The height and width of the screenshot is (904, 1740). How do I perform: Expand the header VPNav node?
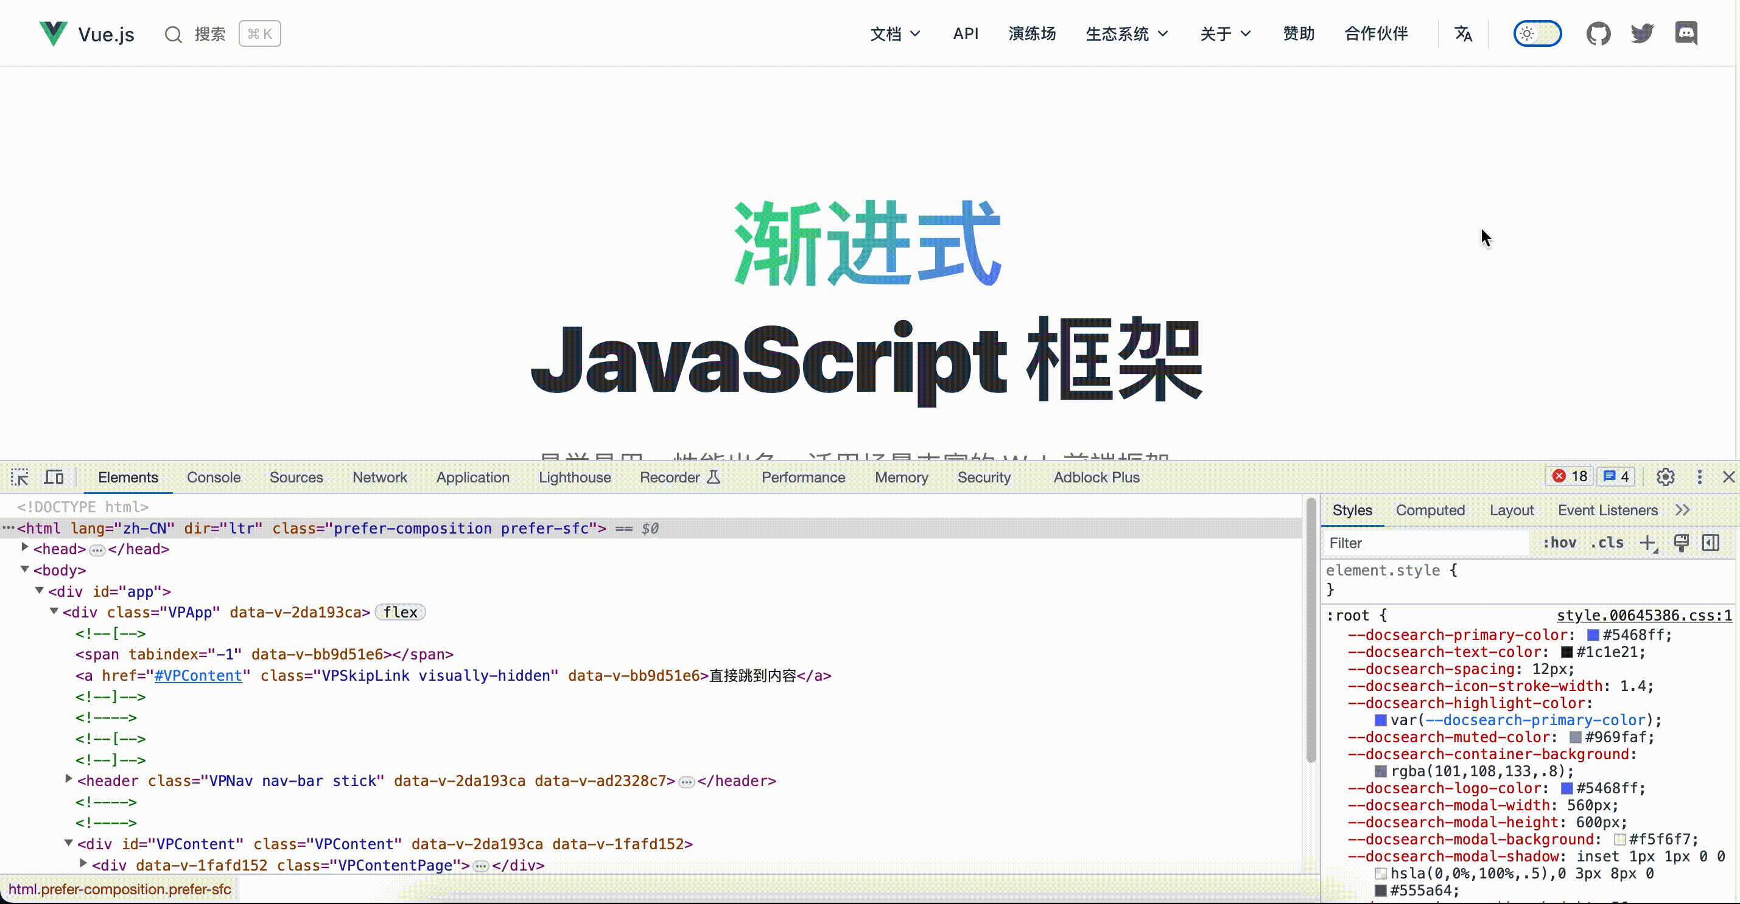click(69, 779)
